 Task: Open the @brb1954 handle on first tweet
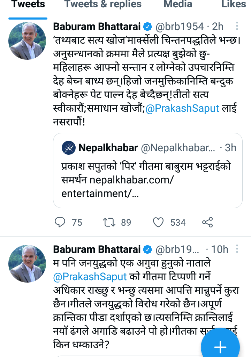[x=179, y=26]
